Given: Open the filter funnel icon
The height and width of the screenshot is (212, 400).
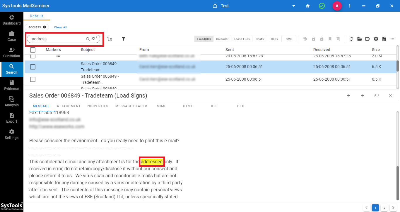Looking at the screenshot, I should (124, 39).
